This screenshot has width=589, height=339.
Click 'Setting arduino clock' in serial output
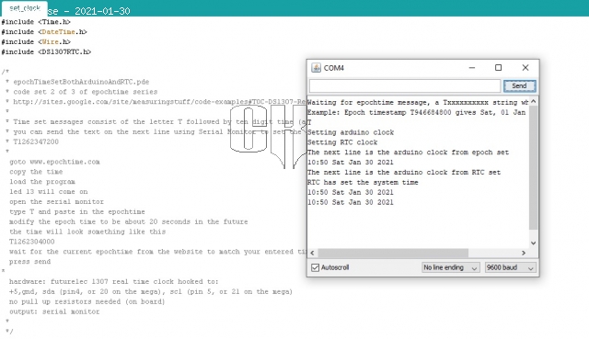click(x=351, y=132)
